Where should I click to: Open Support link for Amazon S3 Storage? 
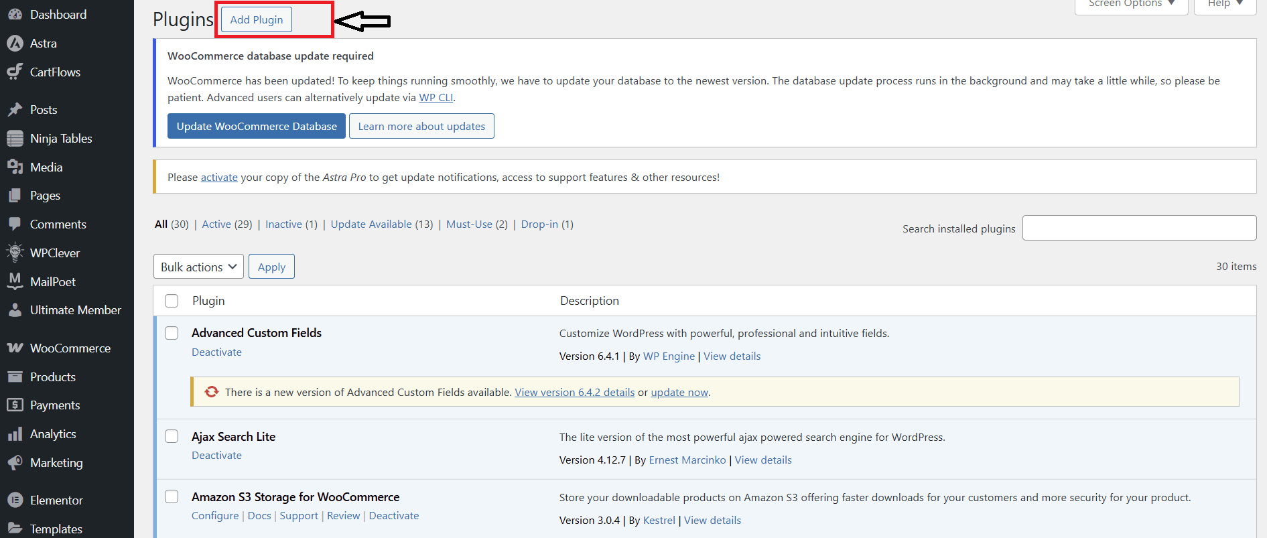coord(299,515)
